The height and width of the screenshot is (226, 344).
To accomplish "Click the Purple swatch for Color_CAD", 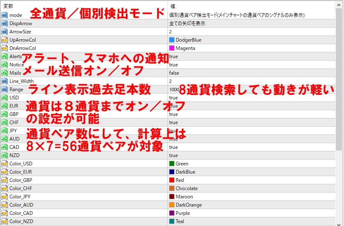I will (x=172, y=213).
